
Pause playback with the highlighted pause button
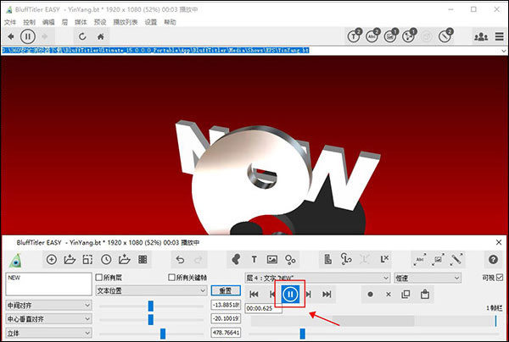pos(290,294)
